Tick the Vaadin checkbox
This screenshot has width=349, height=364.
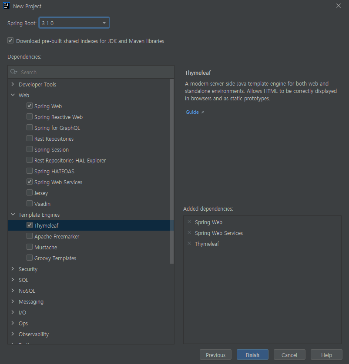click(x=30, y=203)
